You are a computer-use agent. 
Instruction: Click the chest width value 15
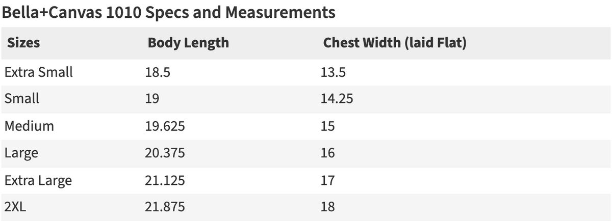pyautogui.click(x=328, y=126)
